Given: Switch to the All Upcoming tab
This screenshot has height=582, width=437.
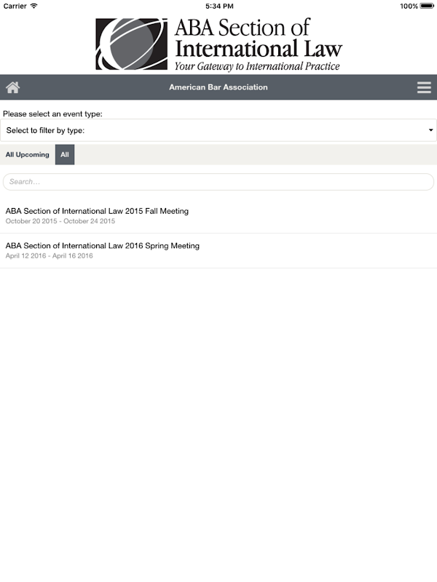Looking at the screenshot, I should (28, 154).
